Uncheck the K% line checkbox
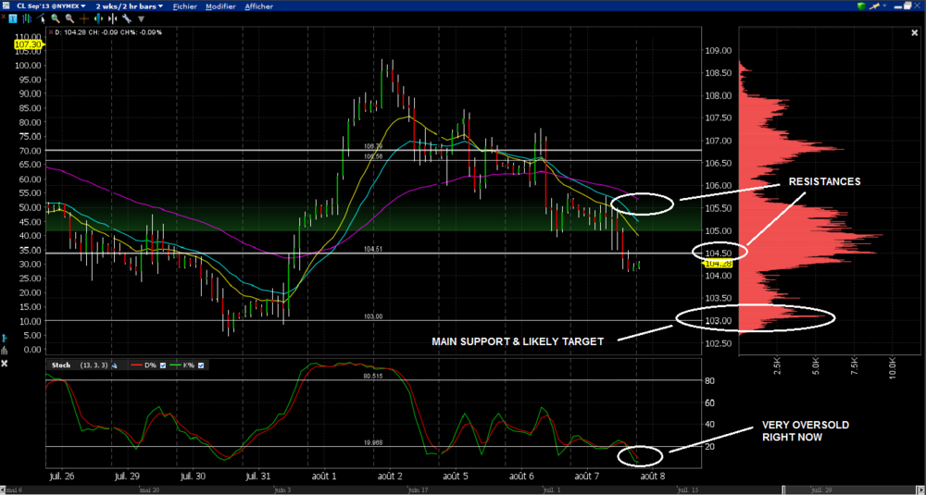This screenshot has width=926, height=495. 201,365
